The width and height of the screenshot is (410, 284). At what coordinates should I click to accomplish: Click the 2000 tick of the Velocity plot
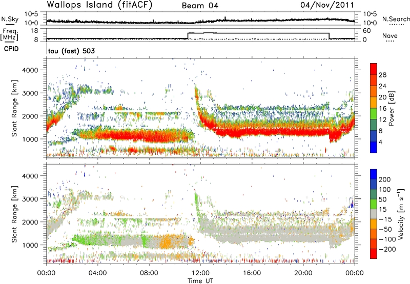click(x=30, y=222)
